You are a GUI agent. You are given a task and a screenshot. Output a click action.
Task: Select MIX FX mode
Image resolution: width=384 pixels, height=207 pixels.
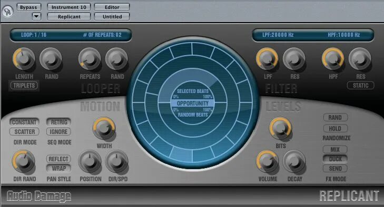click(x=335, y=149)
